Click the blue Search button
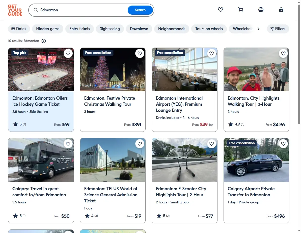Viewport: 301px width, 233px height. click(x=140, y=10)
